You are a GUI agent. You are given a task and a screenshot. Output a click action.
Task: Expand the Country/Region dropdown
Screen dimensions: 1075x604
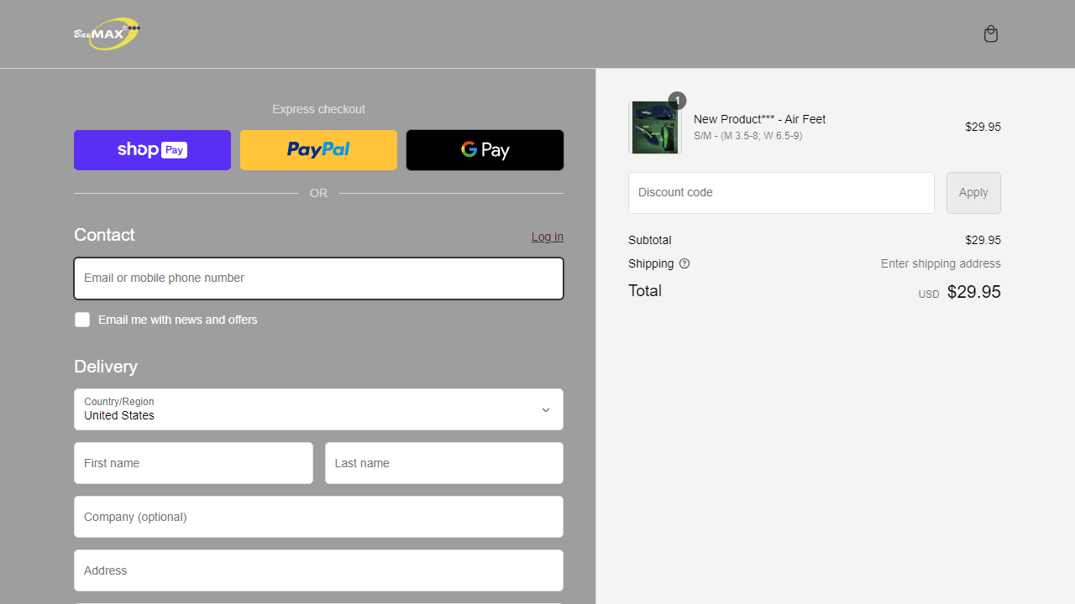318,409
